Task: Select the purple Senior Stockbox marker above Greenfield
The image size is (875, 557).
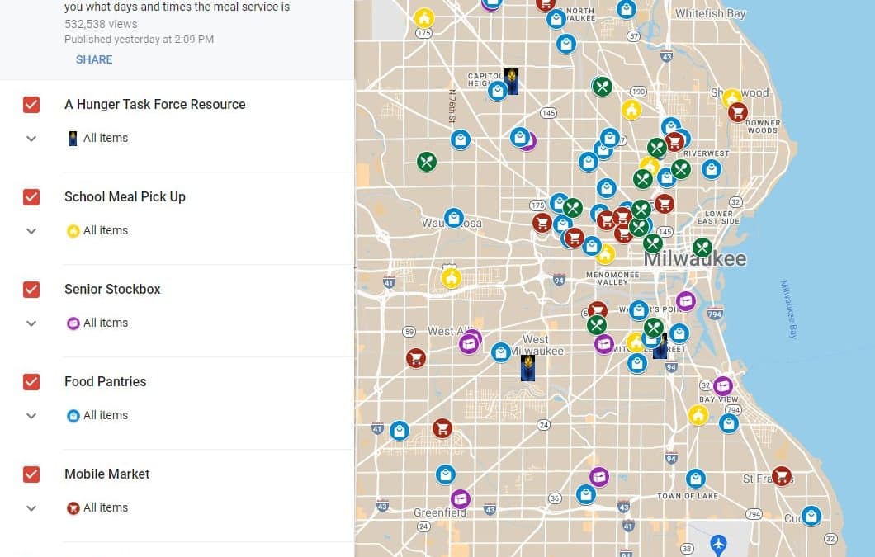Action: (x=461, y=498)
